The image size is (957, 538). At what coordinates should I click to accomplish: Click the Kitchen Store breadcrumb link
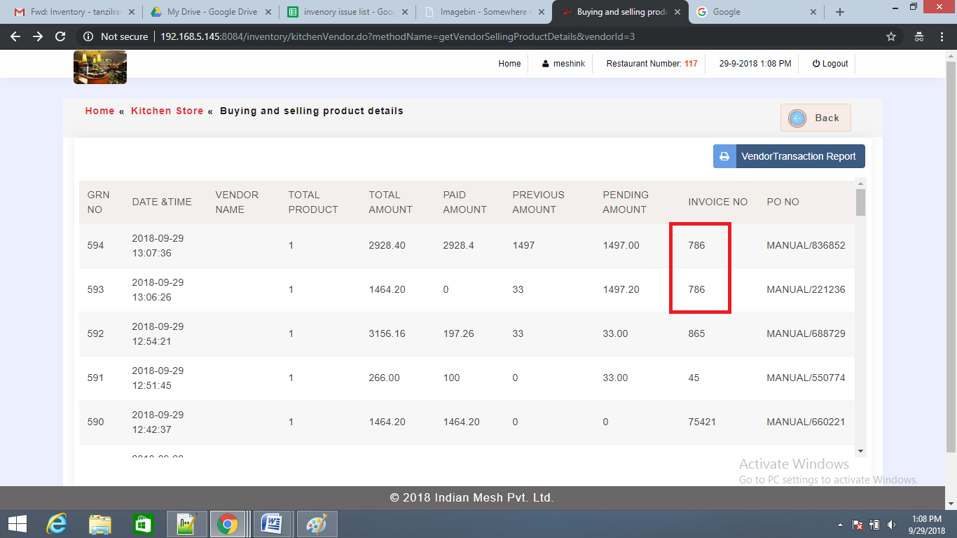167,111
